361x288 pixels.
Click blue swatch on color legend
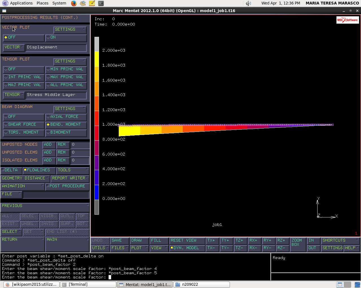[97, 192]
